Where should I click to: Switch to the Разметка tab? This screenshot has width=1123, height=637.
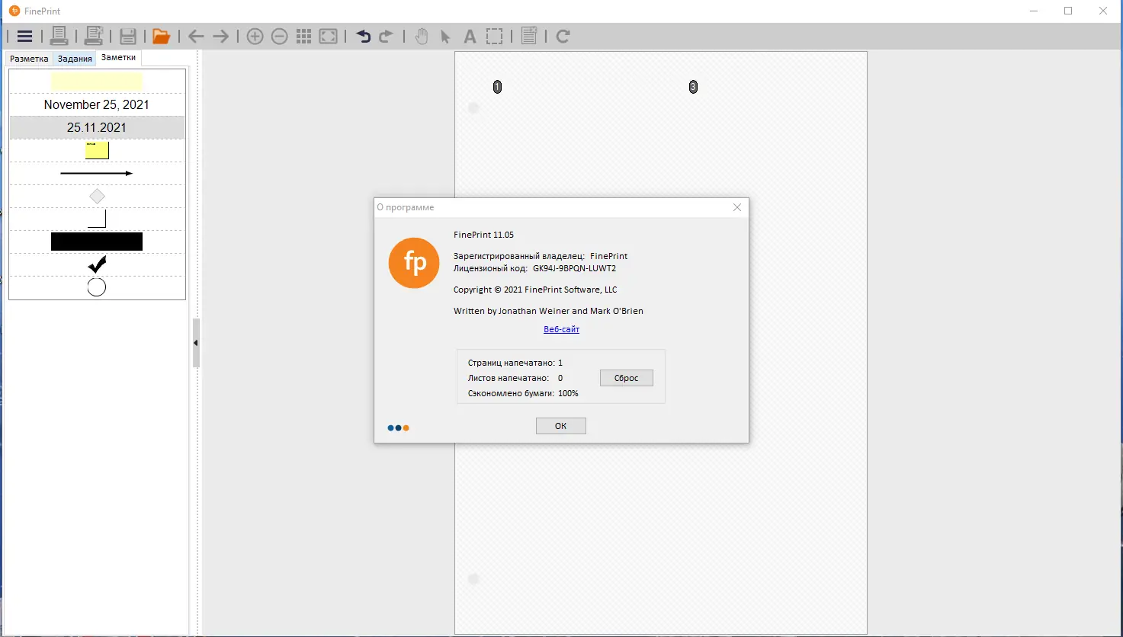(29, 59)
